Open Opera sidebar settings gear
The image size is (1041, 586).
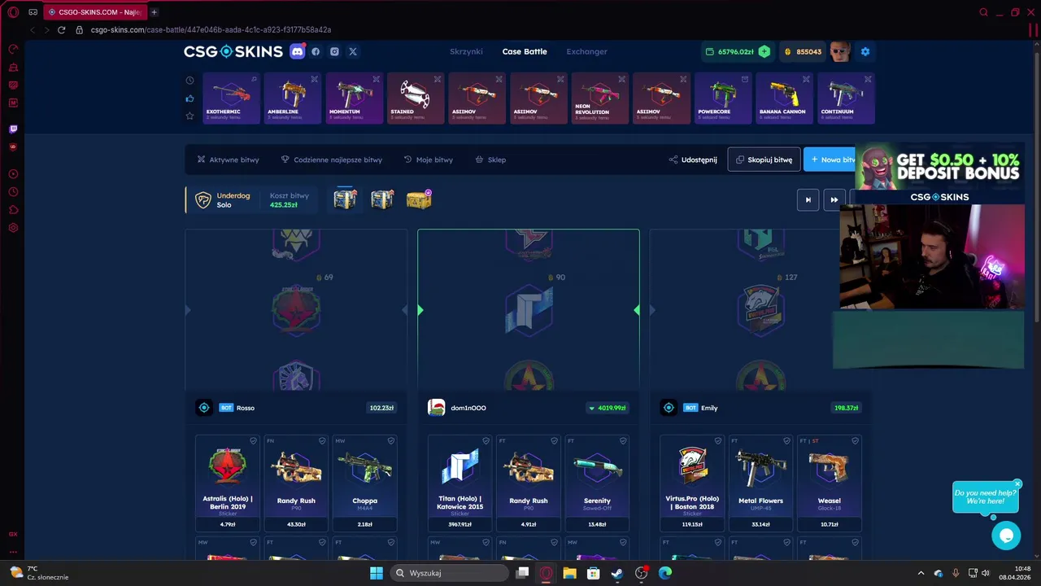pos(13,228)
